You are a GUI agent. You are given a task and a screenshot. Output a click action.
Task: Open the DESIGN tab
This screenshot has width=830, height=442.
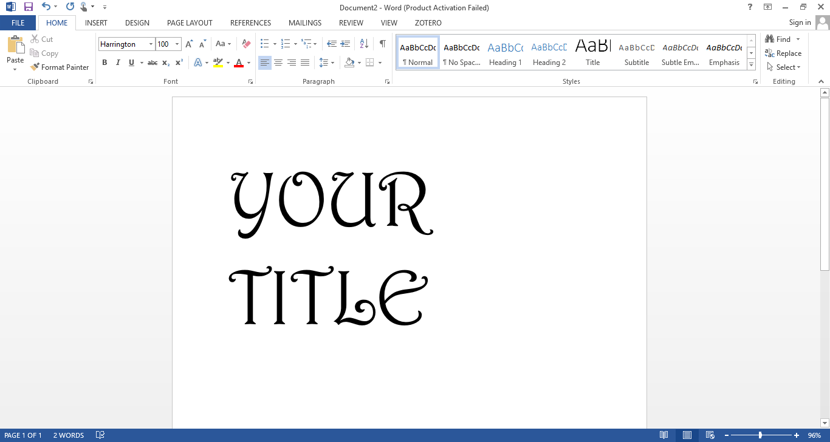coord(137,22)
